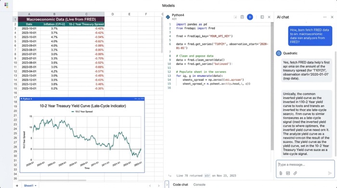Click the previous sheet arrow

(x=150, y=186)
